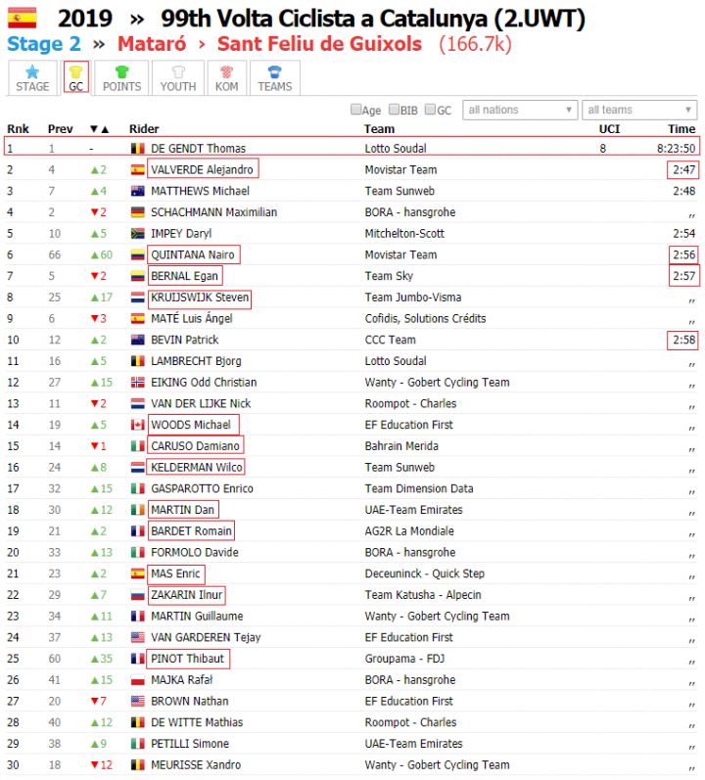This screenshot has height=780, width=705.
Task: Click Norway flag next to EIKING Odd Christian
Action: coord(137,383)
